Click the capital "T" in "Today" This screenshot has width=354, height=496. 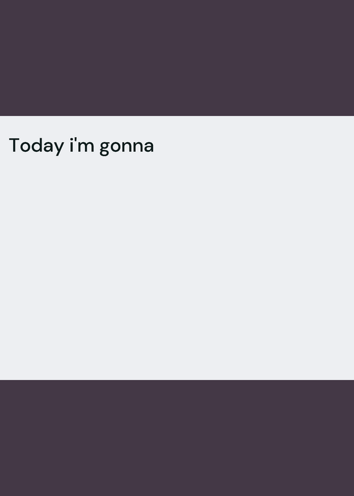coord(15,145)
